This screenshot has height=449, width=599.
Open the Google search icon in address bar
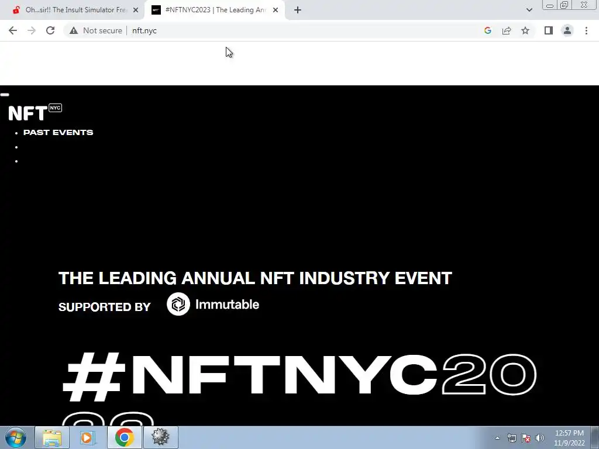(487, 30)
